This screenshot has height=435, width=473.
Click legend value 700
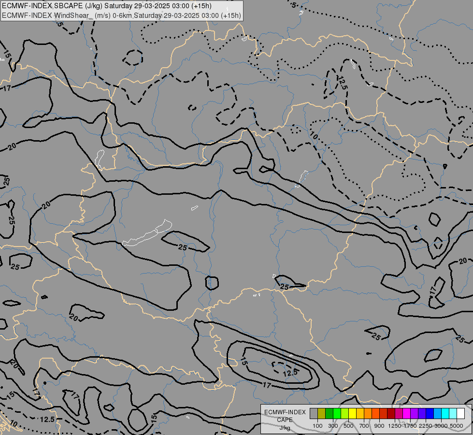click(x=364, y=426)
